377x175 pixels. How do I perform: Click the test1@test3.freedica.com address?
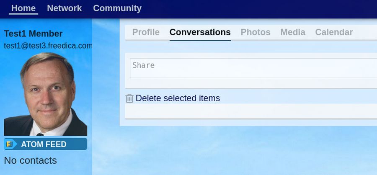click(x=48, y=46)
